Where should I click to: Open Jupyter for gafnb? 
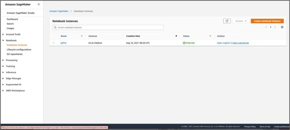click(x=223, y=43)
